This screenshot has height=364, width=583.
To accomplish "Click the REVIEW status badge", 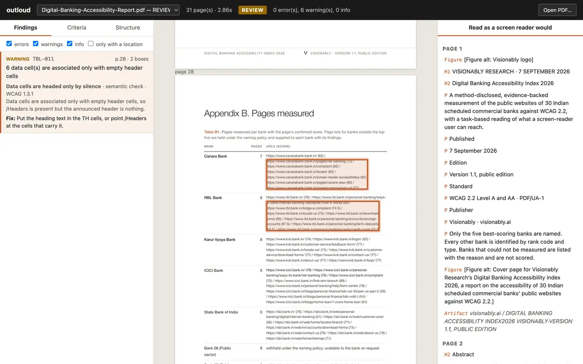I will (253, 10).
